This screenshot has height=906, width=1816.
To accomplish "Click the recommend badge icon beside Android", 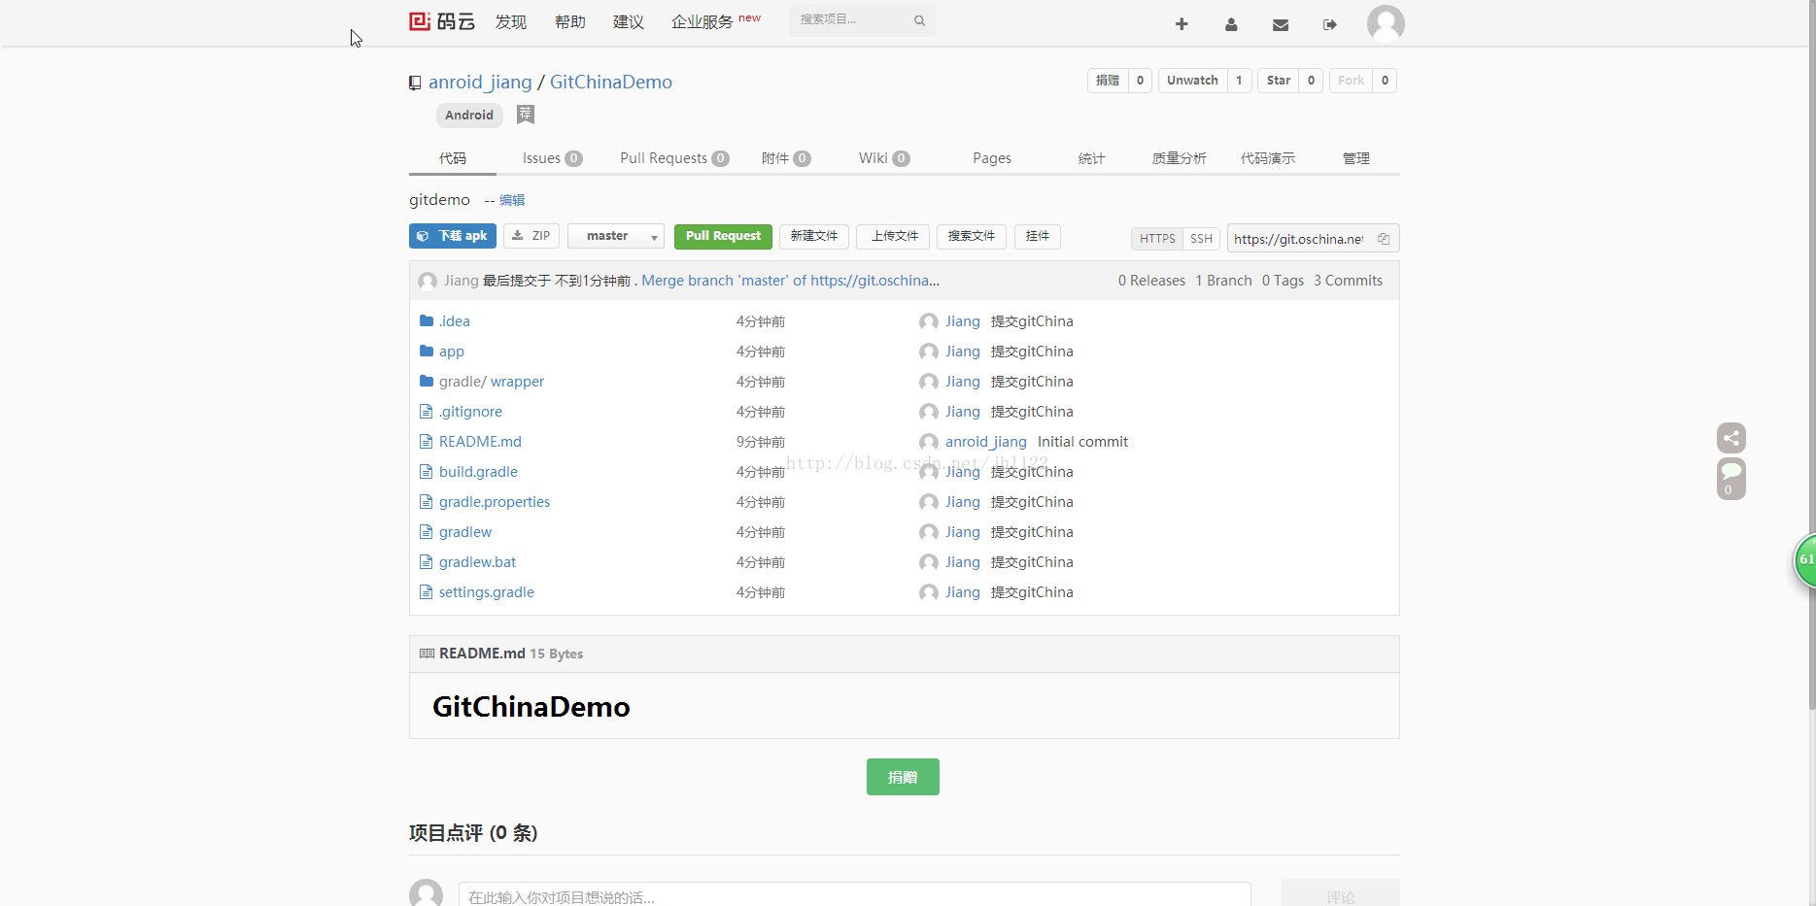I will pyautogui.click(x=526, y=115).
